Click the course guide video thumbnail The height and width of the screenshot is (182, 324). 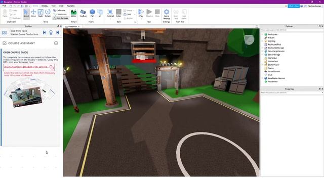click(x=26, y=97)
